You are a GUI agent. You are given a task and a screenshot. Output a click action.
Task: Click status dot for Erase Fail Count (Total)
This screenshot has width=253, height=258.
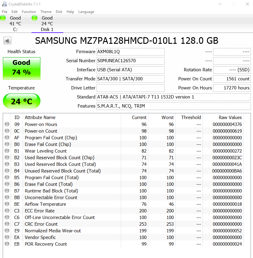(x=7, y=184)
